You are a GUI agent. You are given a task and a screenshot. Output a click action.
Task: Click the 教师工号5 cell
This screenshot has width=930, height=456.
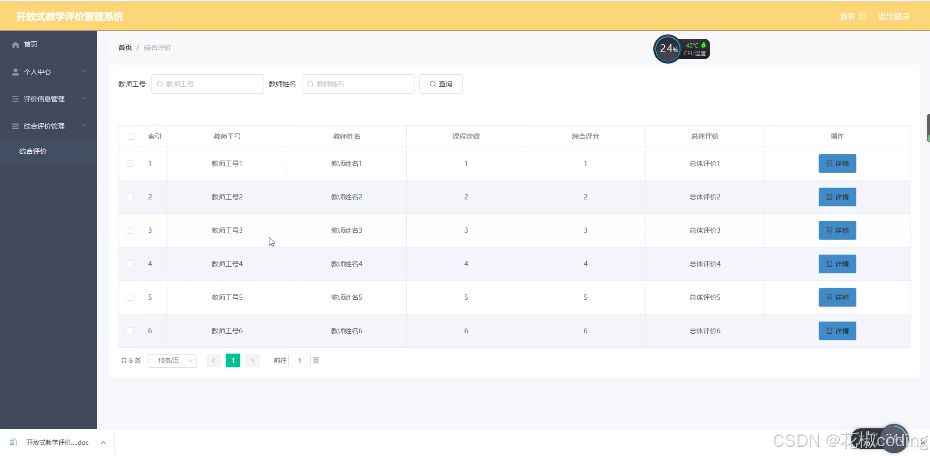227,297
